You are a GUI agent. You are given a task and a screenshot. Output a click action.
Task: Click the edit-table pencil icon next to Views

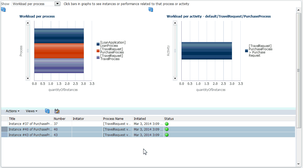pos(57,111)
